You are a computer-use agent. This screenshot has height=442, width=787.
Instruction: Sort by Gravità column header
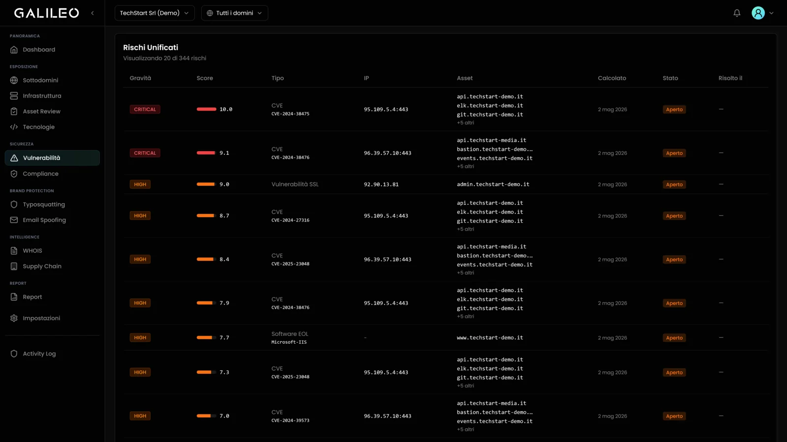(140, 78)
